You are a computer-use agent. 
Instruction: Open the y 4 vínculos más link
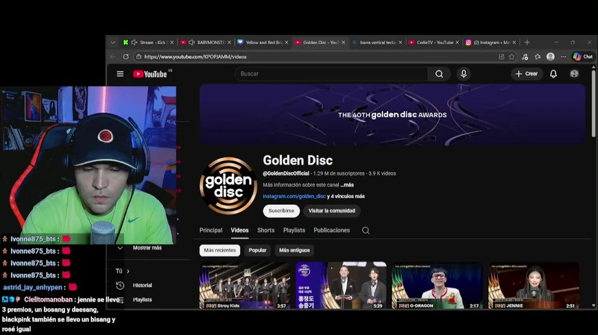pyautogui.click(x=346, y=196)
